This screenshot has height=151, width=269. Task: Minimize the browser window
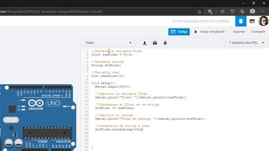click(243, 3)
